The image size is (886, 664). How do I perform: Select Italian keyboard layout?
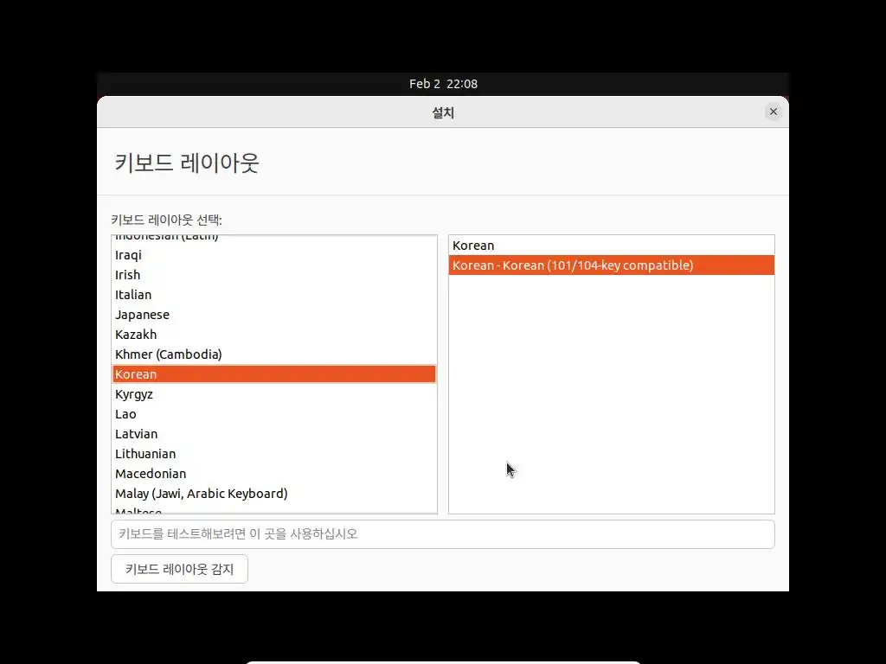click(x=274, y=295)
